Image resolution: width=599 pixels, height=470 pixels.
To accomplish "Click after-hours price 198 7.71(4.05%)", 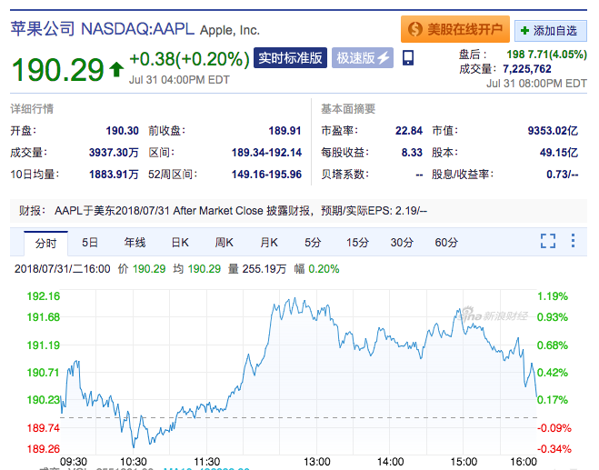I will click(x=546, y=55).
